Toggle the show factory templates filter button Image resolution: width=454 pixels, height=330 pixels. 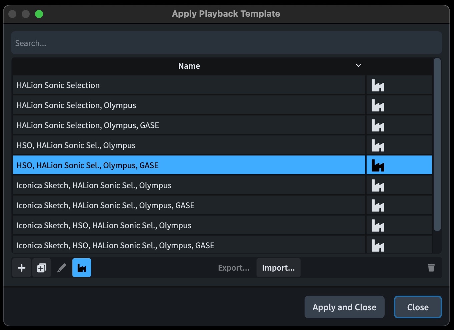click(82, 268)
